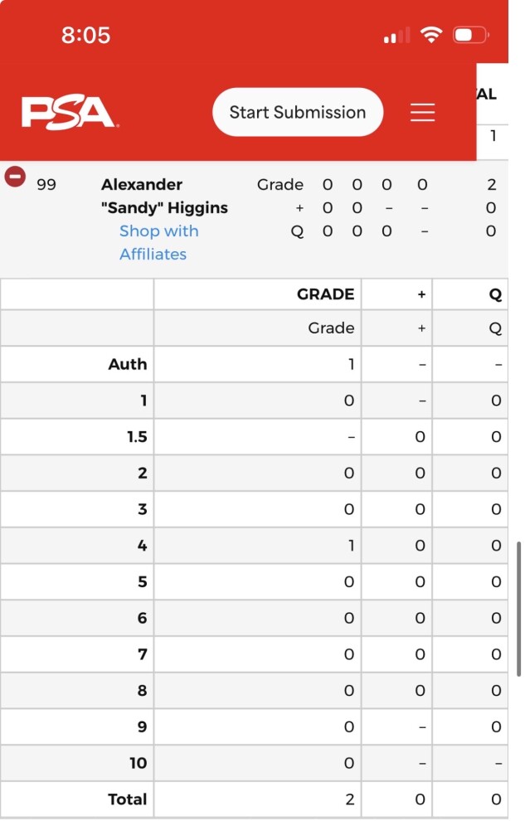Tap the Start Submission button
Screen dimensions: 525x821
[298, 113]
